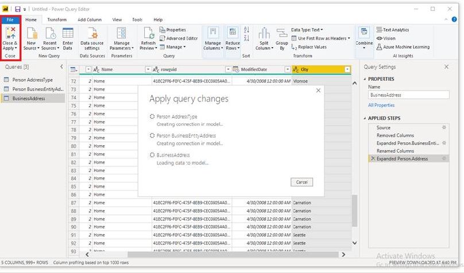464x273 pixels.
Task: Click the Refresh Preview icon
Action: (149, 33)
